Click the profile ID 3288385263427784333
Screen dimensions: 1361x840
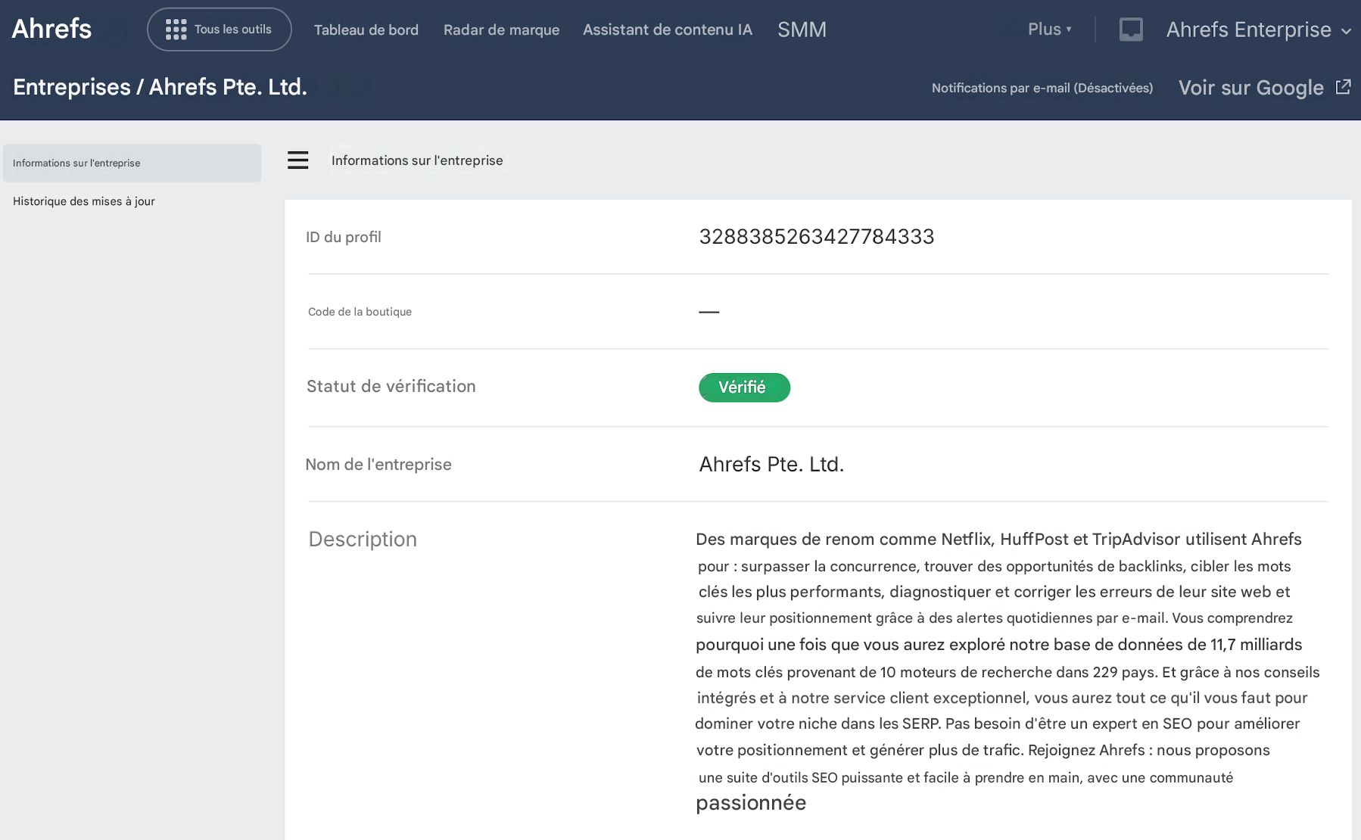coord(817,237)
